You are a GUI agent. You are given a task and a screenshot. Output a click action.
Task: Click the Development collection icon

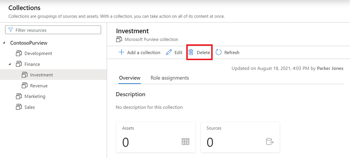click(19, 53)
